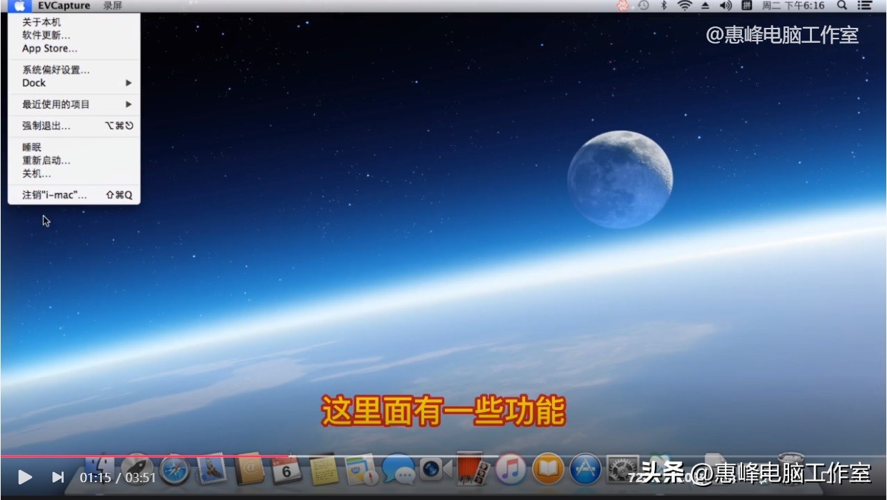
Task: Choose 注销"i-mac"… menu item
Action: [x=54, y=195]
